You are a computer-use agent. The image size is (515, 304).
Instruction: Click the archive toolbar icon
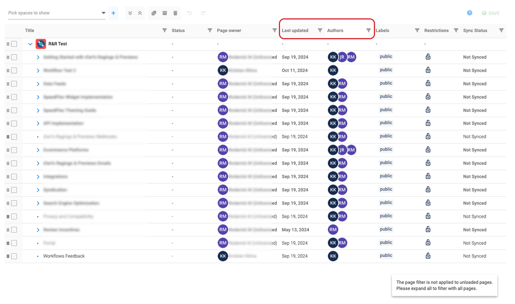(164, 13)
